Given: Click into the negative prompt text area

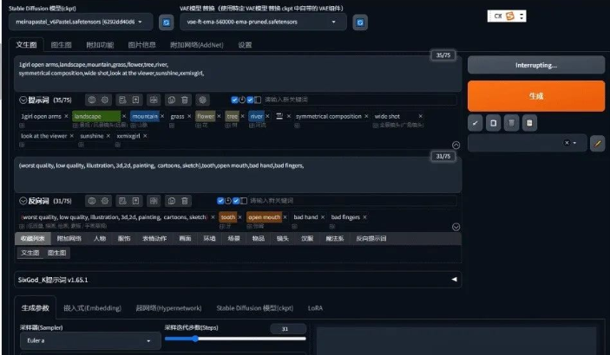Looking at the screenshot, I should [x=238, y=175].
